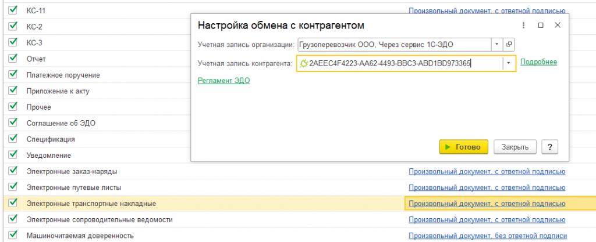Select the Платежное поручение row text
The width and height of the screenshot is (596, 242).
[63, 75]
